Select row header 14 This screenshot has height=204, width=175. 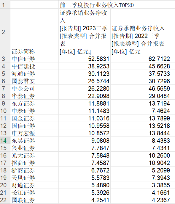[5, 140]
